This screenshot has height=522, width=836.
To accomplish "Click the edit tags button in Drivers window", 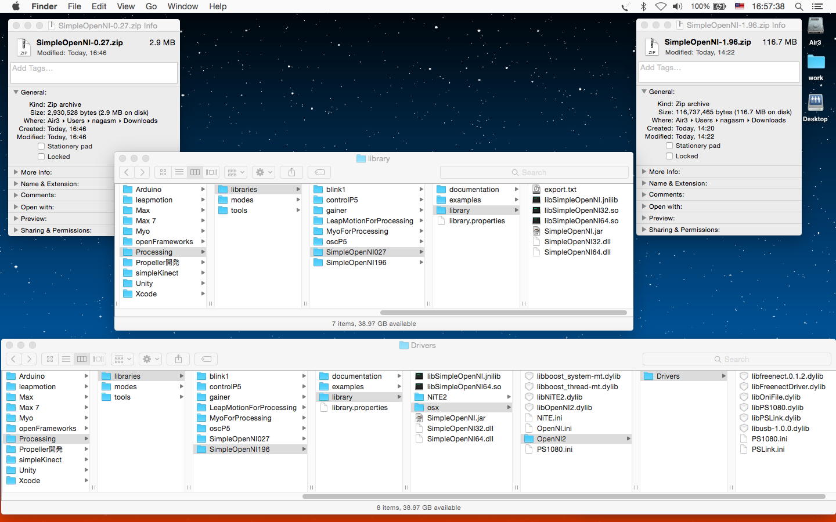I will pos(206,359).
